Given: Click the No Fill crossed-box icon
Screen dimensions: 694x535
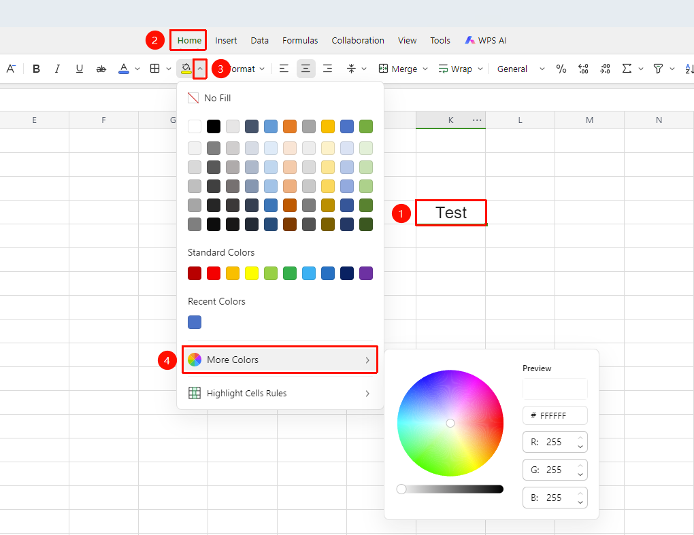Looking at the screenshot, I should tap(193, 98).
